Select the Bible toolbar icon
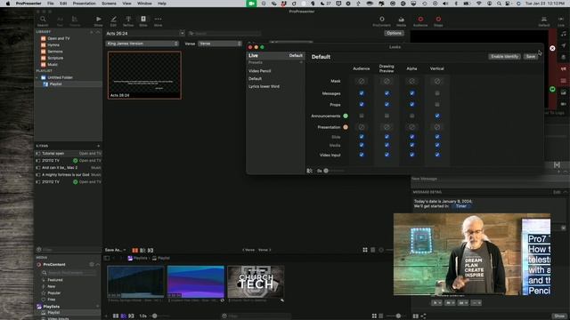Image resolution: width=570 pixels, height=320 pixels. (143, 21)
